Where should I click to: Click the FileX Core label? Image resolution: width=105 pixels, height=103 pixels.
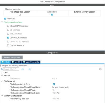[x=11, y=19]
